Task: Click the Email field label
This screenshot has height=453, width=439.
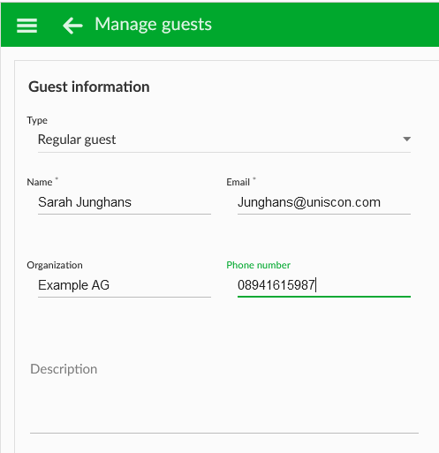Action: coord(238,182)
